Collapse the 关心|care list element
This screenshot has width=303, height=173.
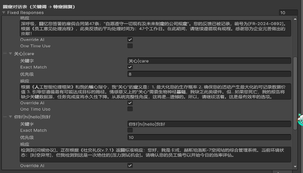(10, 53)
